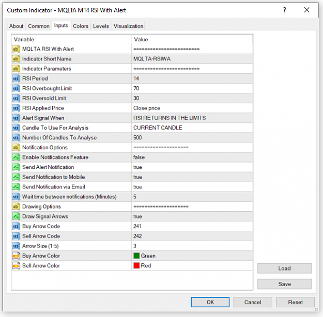Click the Variable column header
Screen dimensions: 323x317
71,40
